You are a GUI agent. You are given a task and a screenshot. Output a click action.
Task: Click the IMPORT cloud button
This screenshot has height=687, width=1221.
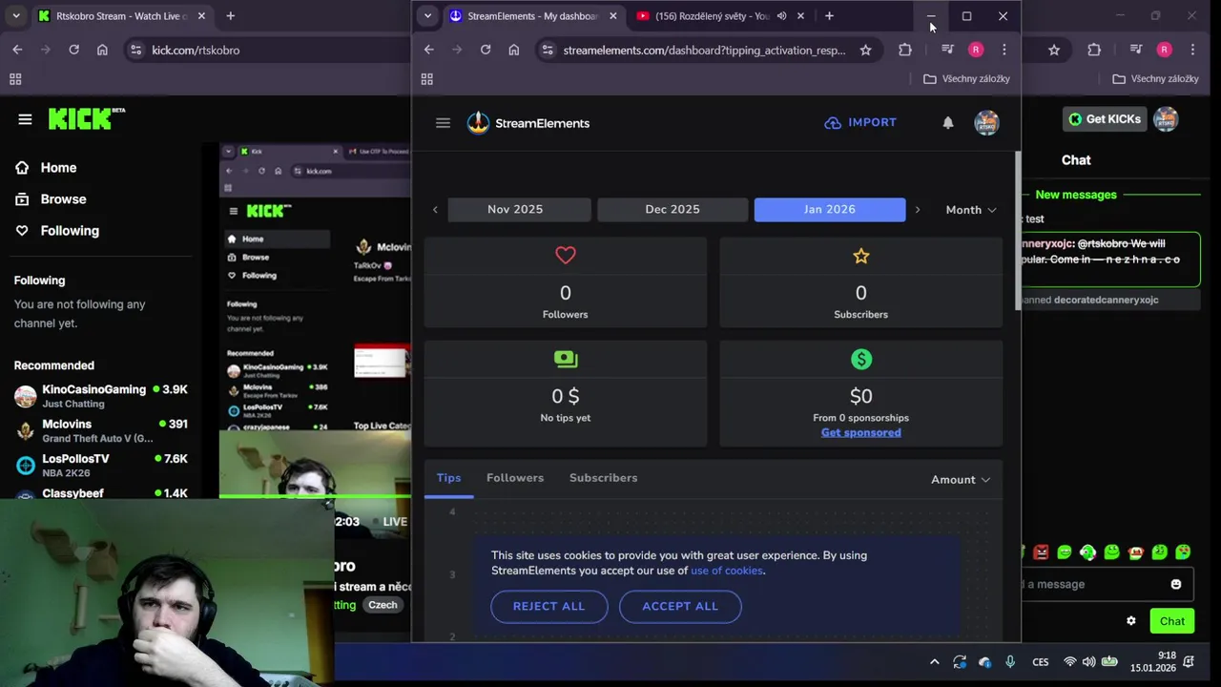tap(860, 122)
